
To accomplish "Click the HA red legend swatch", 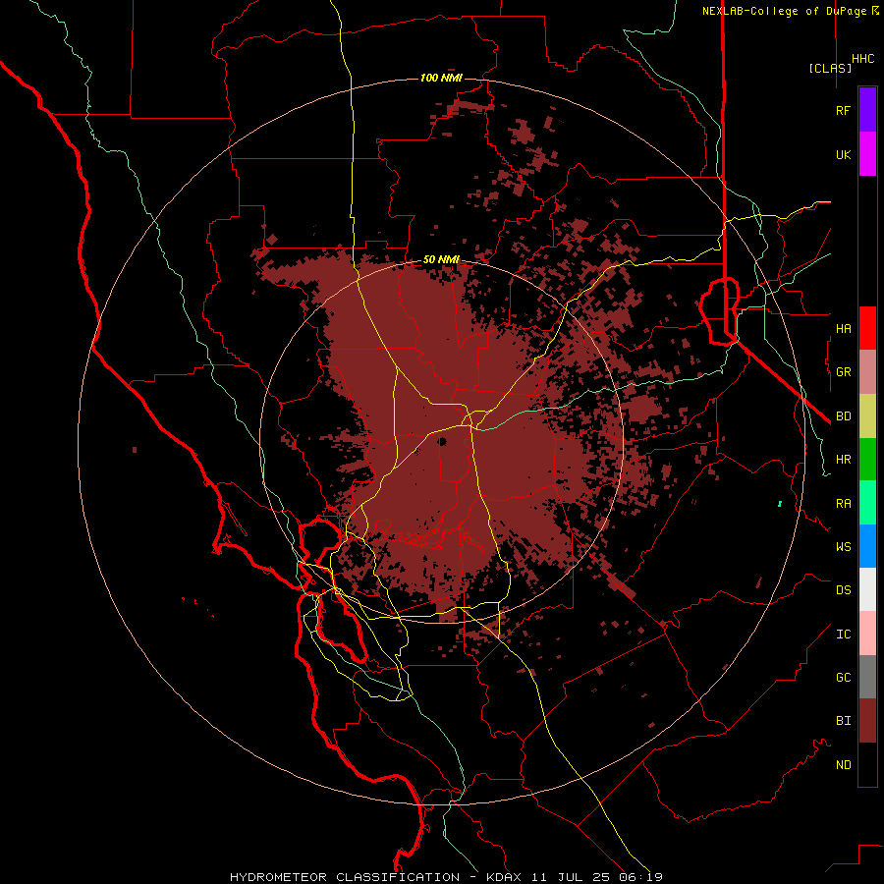I will click(867, 328).
